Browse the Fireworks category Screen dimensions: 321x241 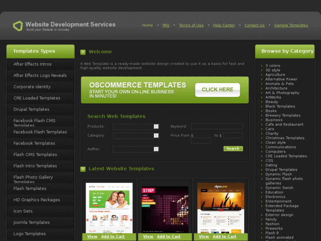(274, 228)
